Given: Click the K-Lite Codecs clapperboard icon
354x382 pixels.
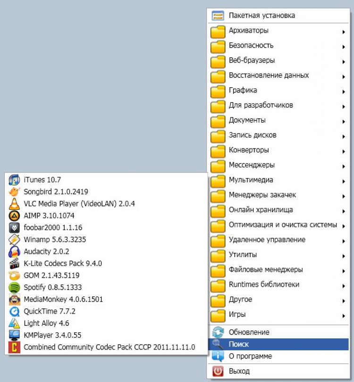Looking at the screenshot, I should tap(14, 263).
